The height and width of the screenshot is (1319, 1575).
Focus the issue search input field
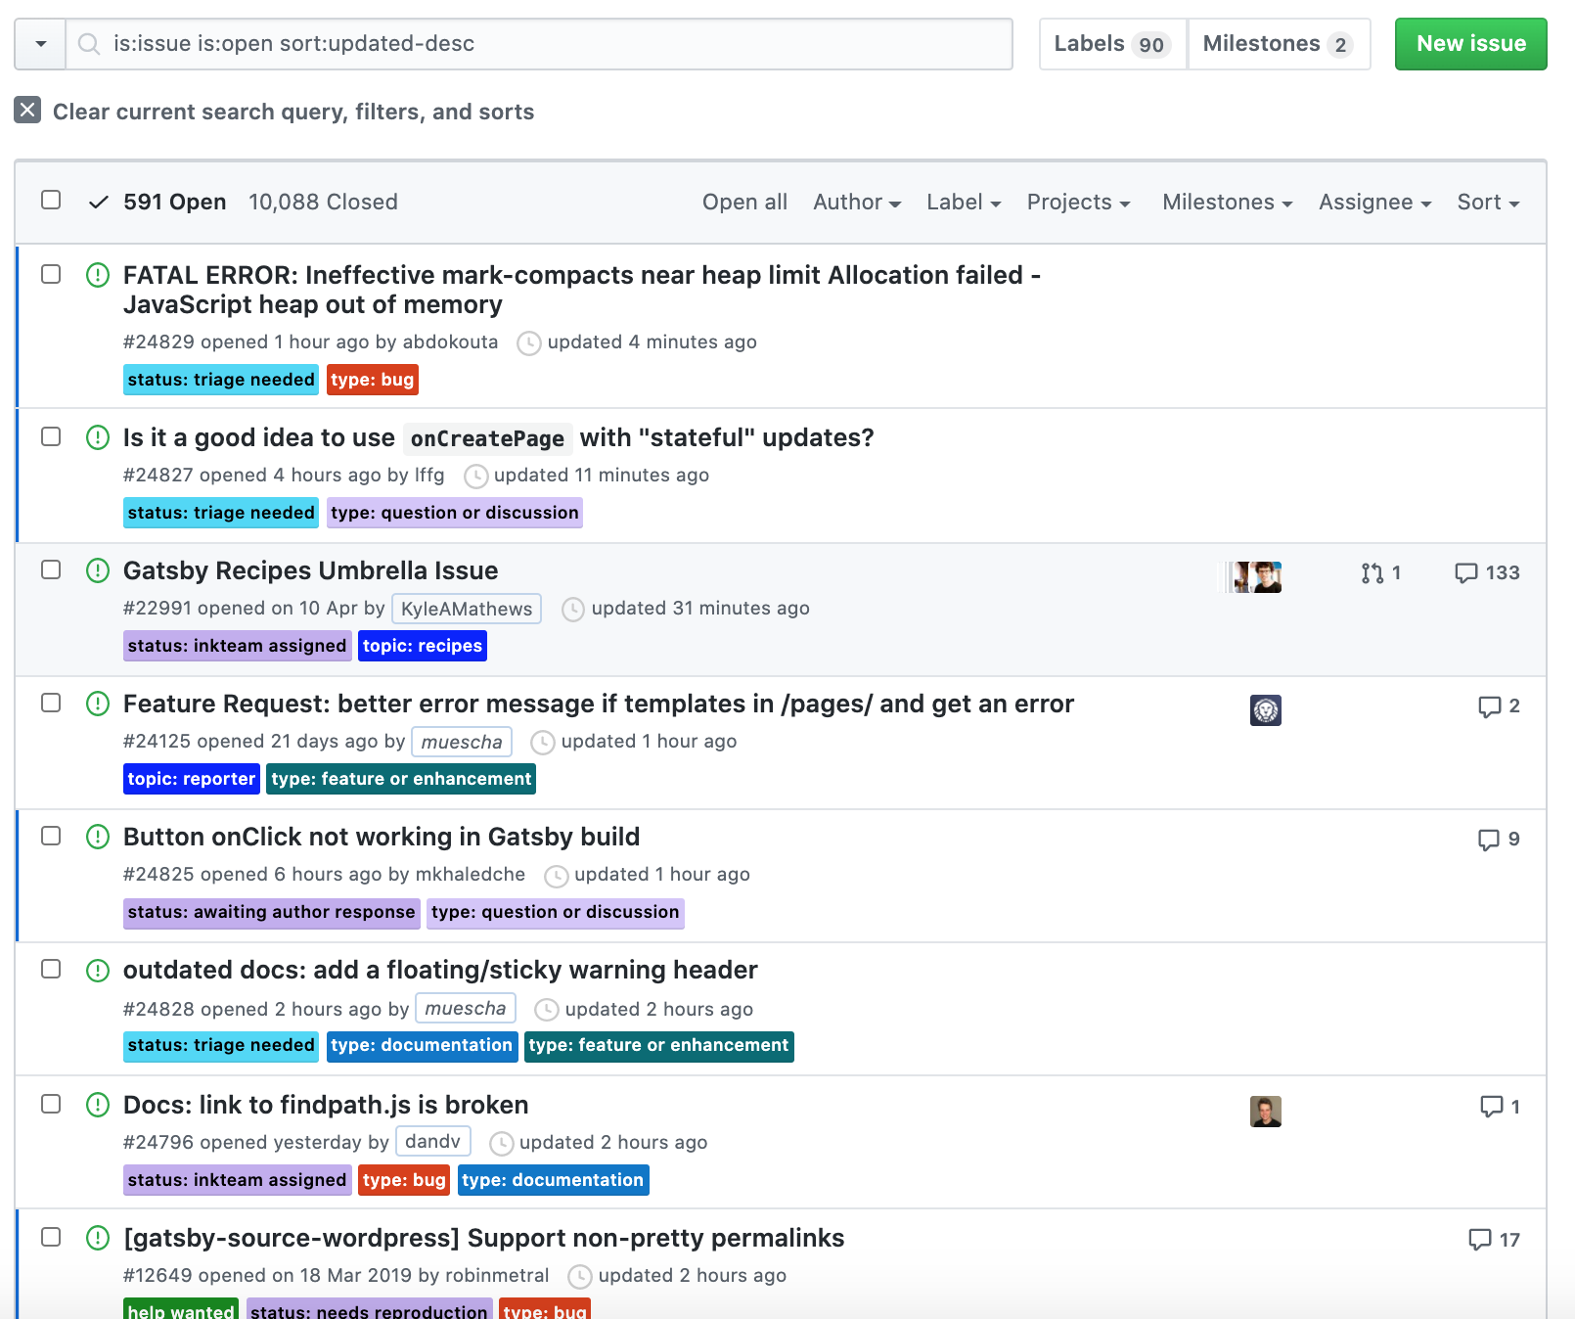point(539,44)
